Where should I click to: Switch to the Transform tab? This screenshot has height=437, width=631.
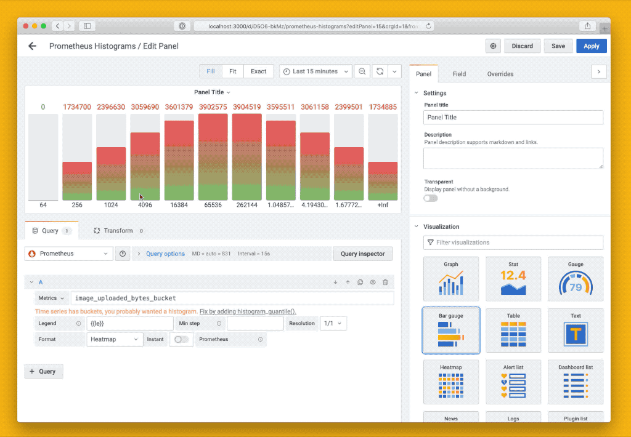(112, 230)
